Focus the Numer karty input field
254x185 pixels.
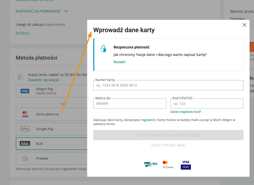[x=168, y=85]
